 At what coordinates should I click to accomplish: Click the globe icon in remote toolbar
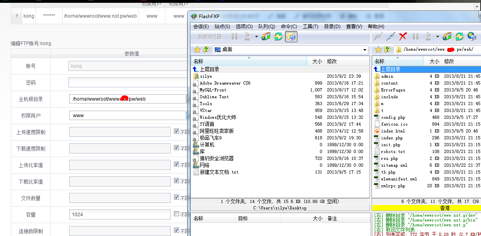click(x=472, y=37)
